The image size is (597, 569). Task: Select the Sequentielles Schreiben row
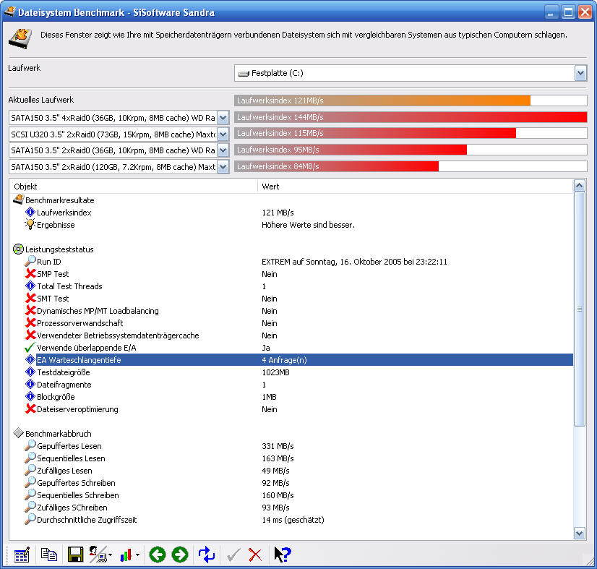coord(299,495)
